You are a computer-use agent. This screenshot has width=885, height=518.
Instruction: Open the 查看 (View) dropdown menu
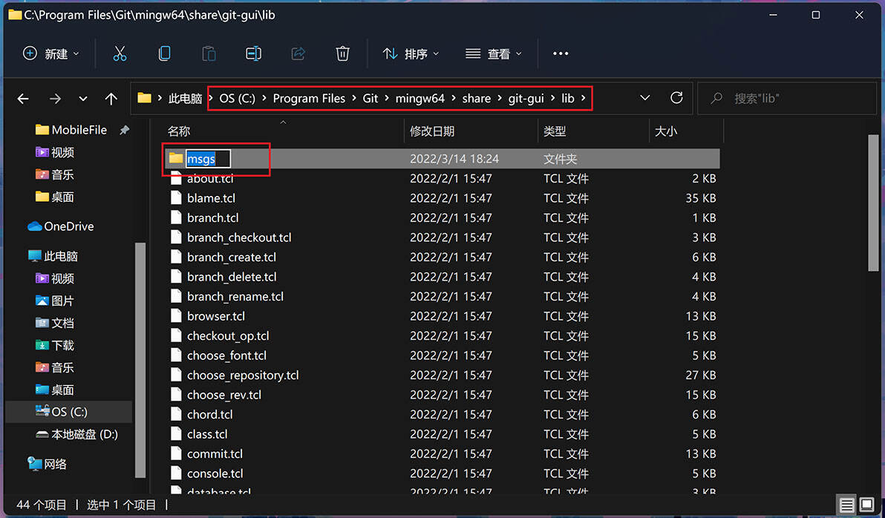[x=494, y=53]
